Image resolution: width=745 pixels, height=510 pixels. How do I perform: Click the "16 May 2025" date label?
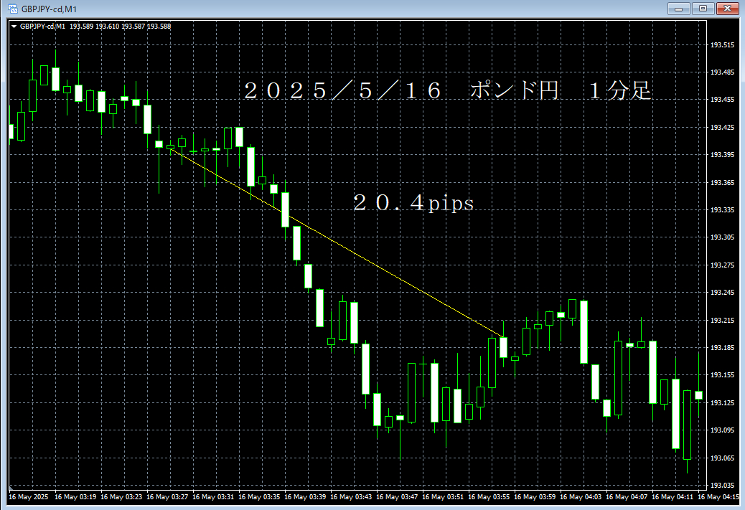(x=29, y=496)
